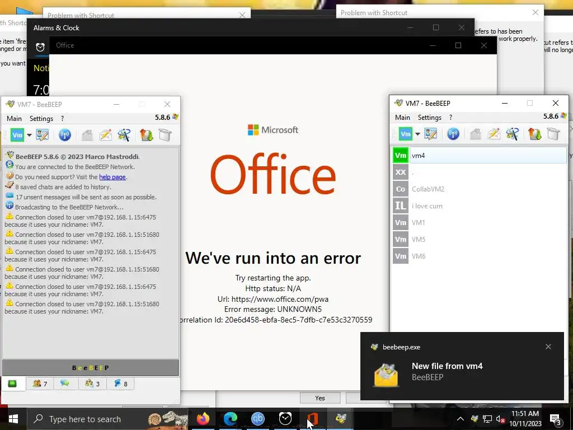
Task: Open the clock showing 11:51 AM
Action: click(x=525, y=419)
